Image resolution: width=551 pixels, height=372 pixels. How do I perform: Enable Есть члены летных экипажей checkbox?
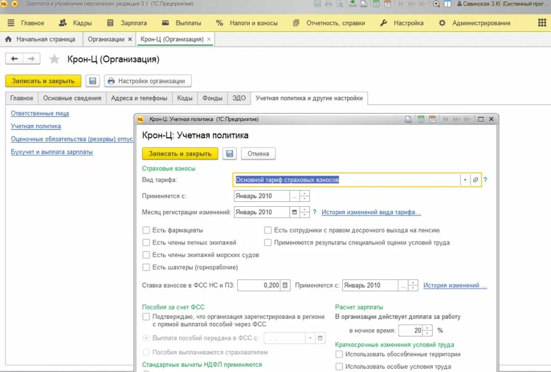(146, 242)
